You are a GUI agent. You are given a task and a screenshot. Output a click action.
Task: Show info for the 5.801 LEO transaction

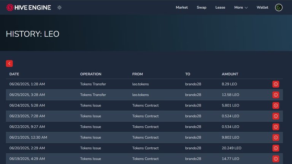(x=276, y=105)
